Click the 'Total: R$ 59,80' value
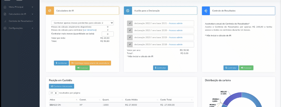The image size is (281, 107). point(105,41)
